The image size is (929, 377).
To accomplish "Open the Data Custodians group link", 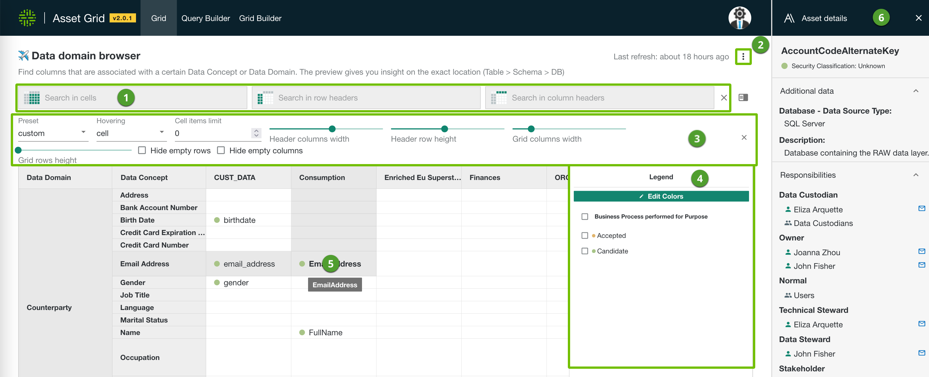I will pyautogui.click(x=823, y=223).
